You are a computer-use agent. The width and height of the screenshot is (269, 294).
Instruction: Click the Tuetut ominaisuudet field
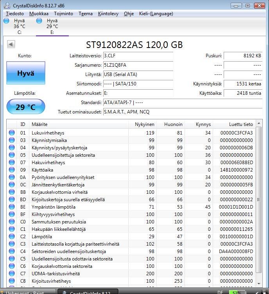click(x=183, y=112)
